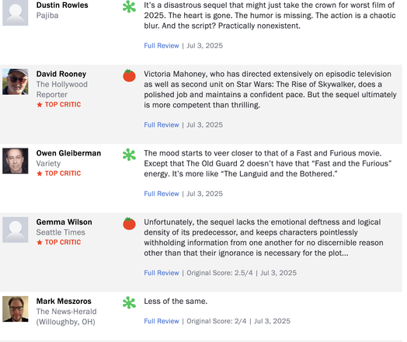407x342 pixels.
Task: Open critic name Owen Gleiberman
Action: pos(68,153)
